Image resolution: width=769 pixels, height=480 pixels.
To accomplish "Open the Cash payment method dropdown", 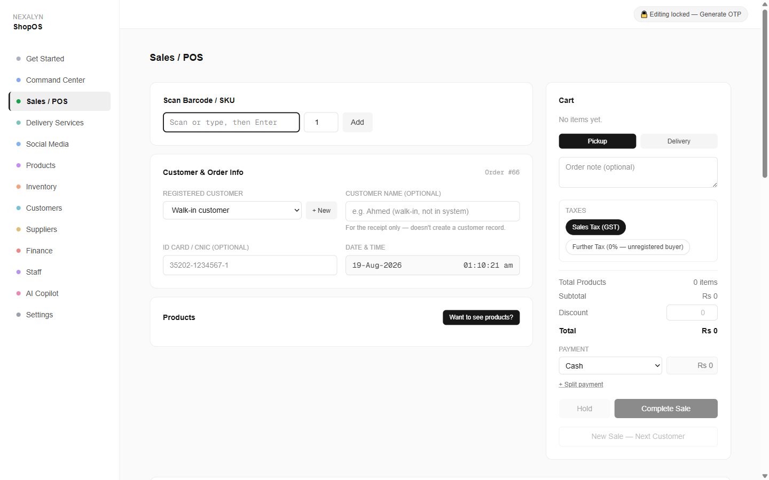I will pos(610,365).
